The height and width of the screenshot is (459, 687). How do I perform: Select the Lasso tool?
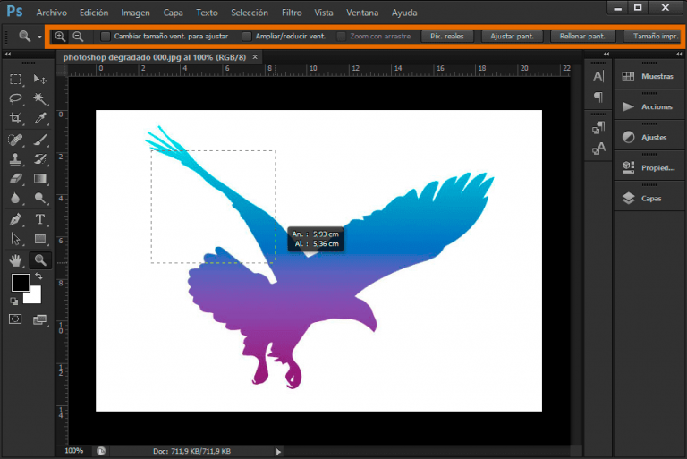click(x=15, y=98)
